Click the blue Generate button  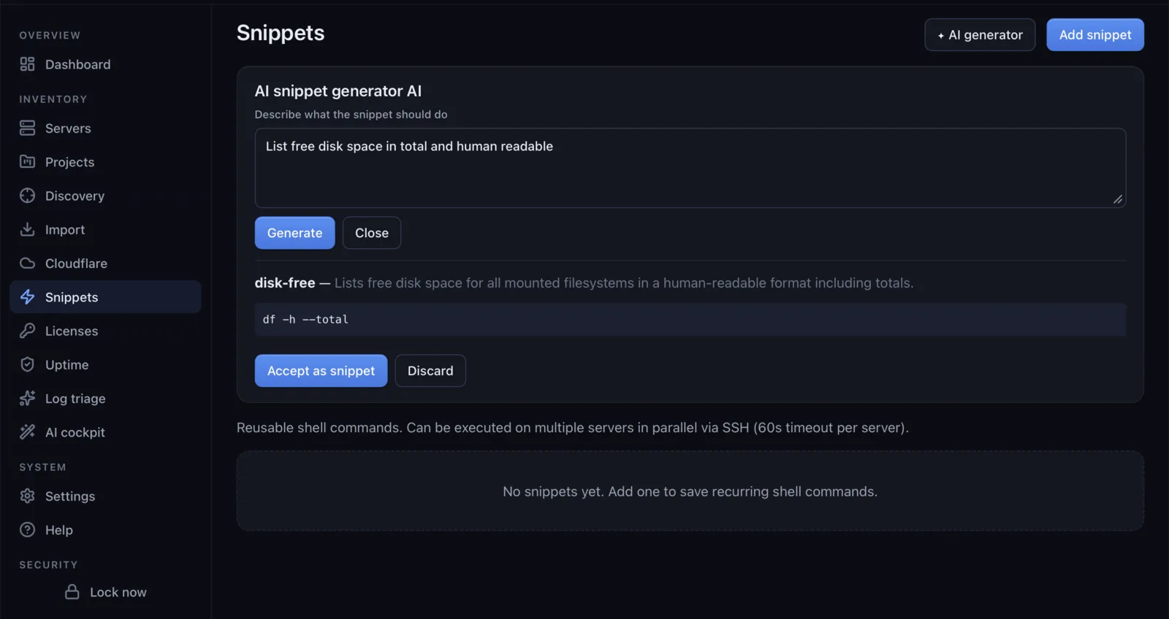coord(294,233)
